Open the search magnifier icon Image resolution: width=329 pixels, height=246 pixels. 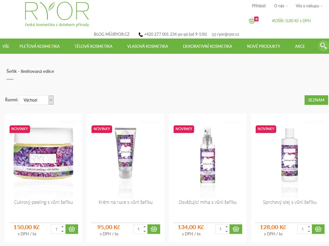(323, 46)
